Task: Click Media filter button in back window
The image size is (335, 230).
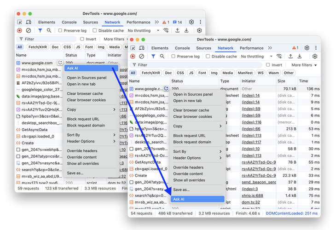Action: (115, 47)
